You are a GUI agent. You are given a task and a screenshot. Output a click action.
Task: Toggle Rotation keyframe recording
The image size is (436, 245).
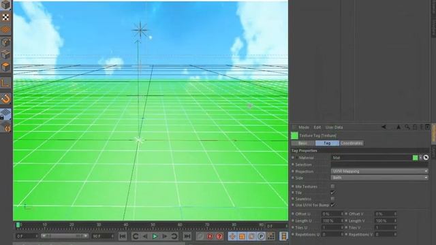(251, 236)
